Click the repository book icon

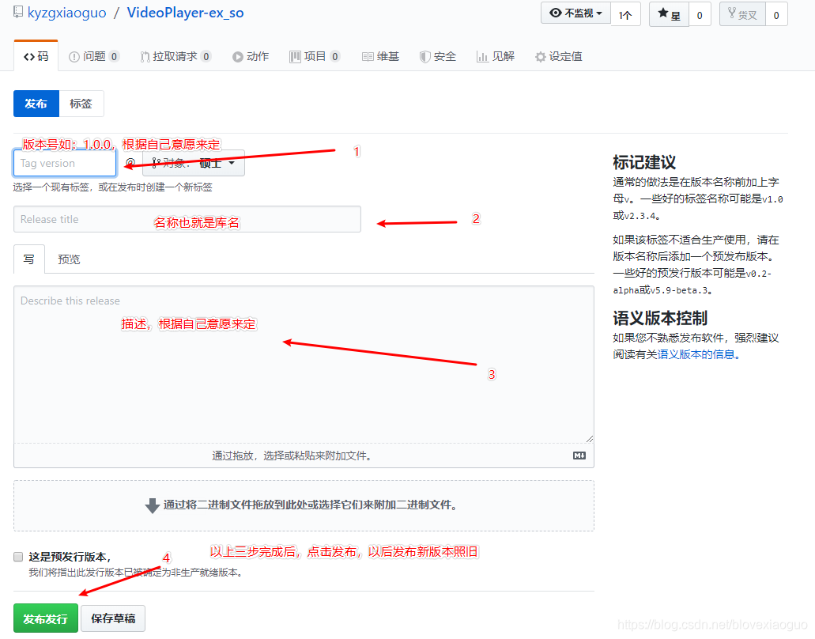click(x=18, y=11)
